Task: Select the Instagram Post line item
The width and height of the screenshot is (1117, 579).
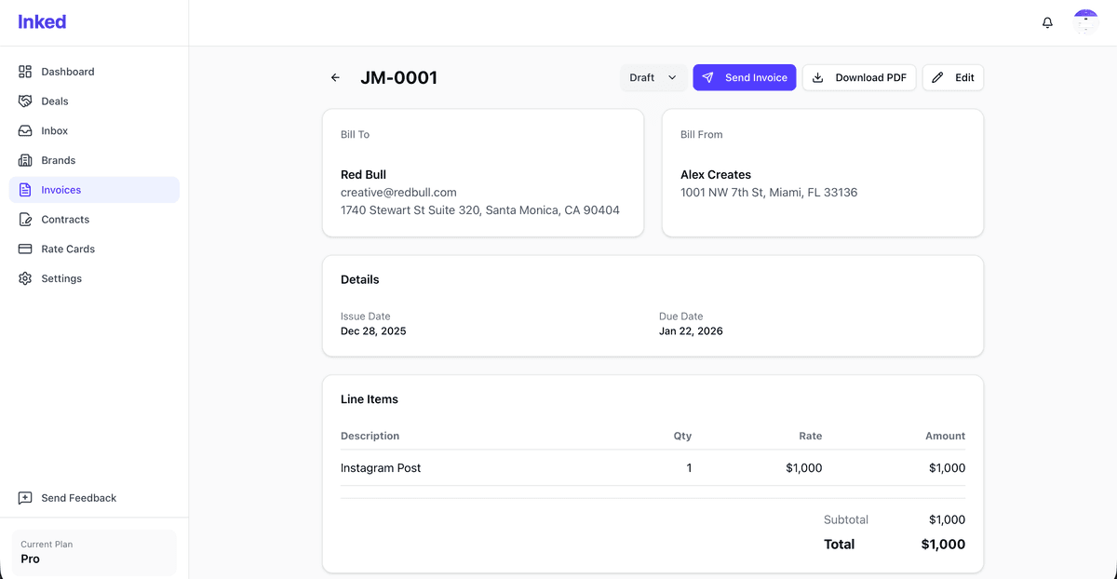Action: coord(381,468)
